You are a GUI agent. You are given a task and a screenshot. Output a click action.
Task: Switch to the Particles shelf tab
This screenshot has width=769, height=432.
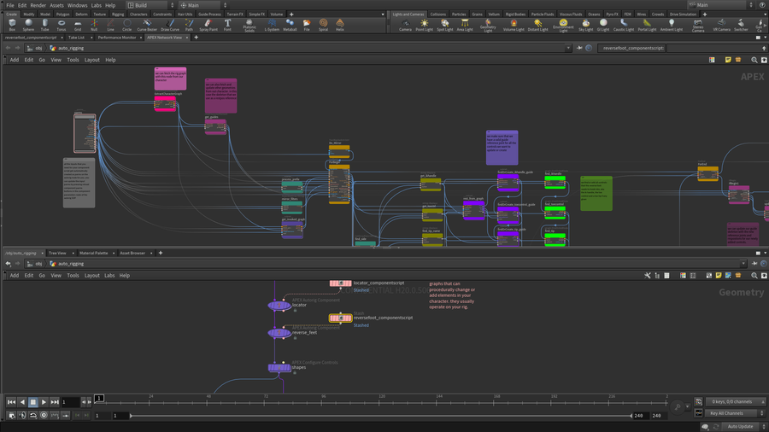(x=459, y=15)
